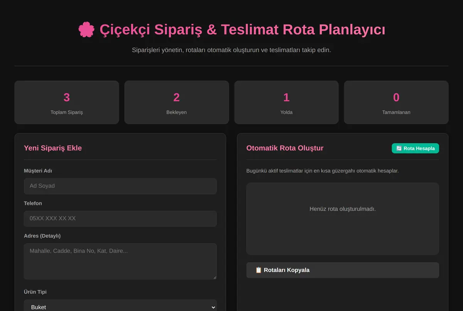
Task: Click the Tamamlanan stat card
Action: 396,102
